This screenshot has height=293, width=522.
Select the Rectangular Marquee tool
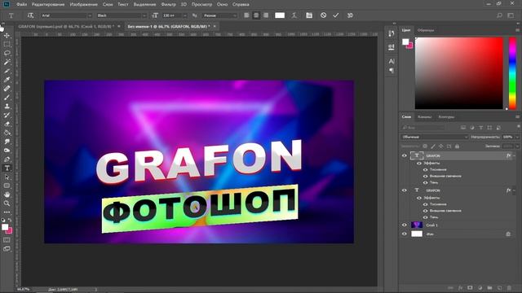click(7, 44)
